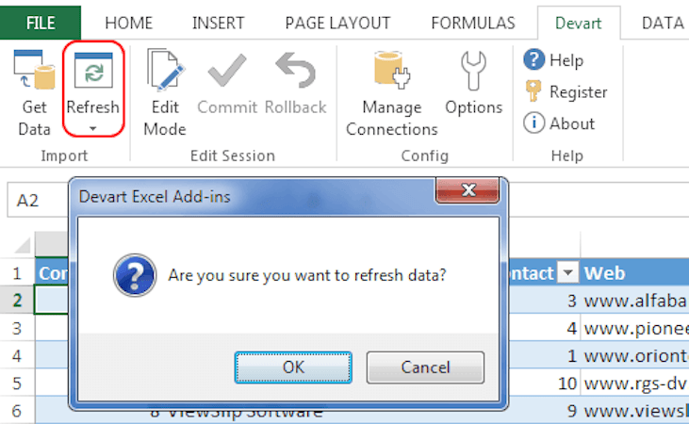Click the Rollback arrow icon

294,73
